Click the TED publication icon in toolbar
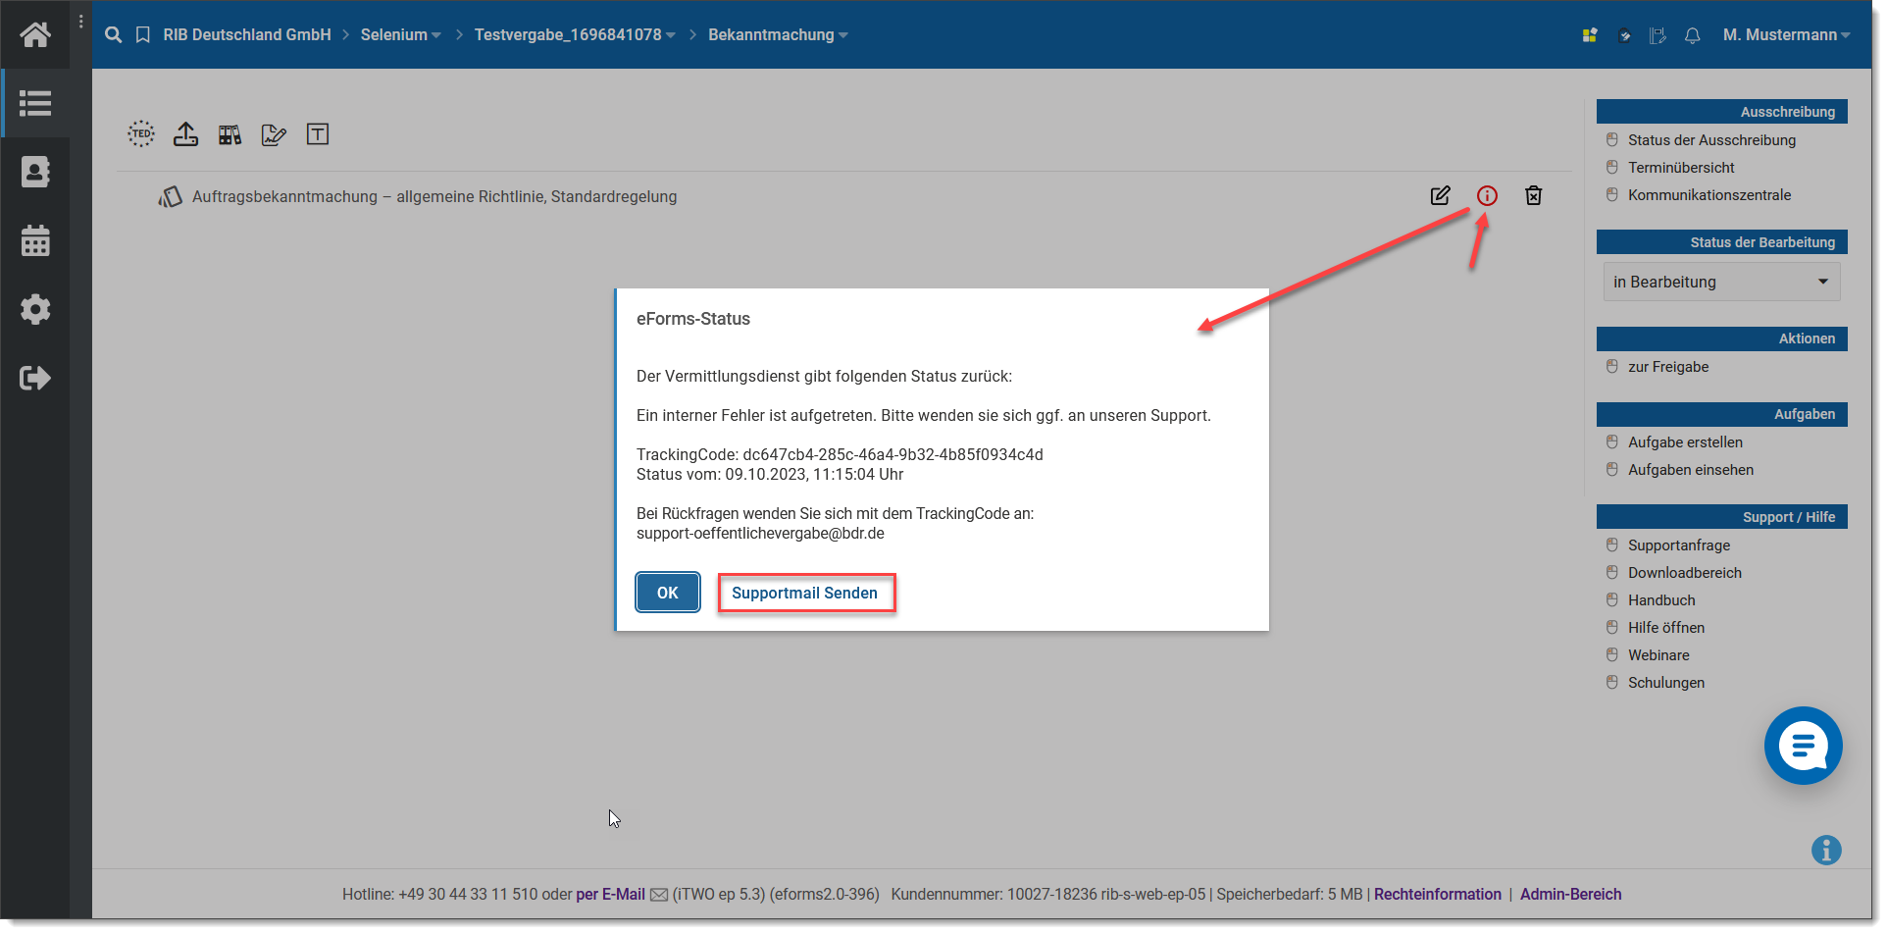The image size is (1887, 934). pyautogui.click(x=141, y=134)
